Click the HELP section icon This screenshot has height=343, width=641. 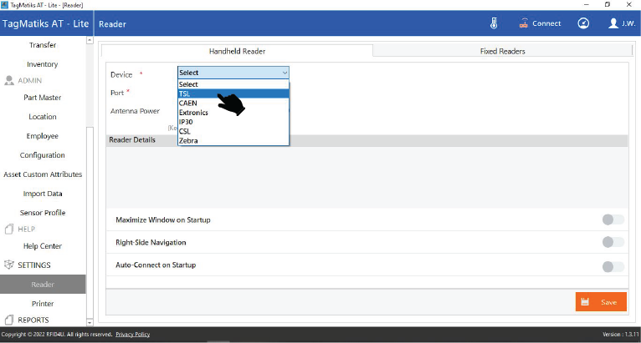point(10,229)
